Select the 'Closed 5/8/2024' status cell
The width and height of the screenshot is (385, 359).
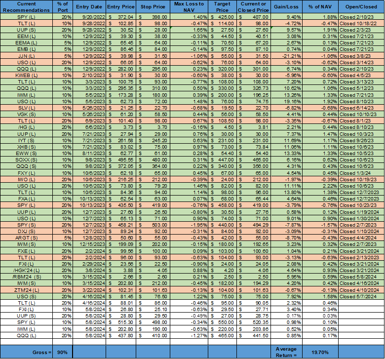[361, 277]
